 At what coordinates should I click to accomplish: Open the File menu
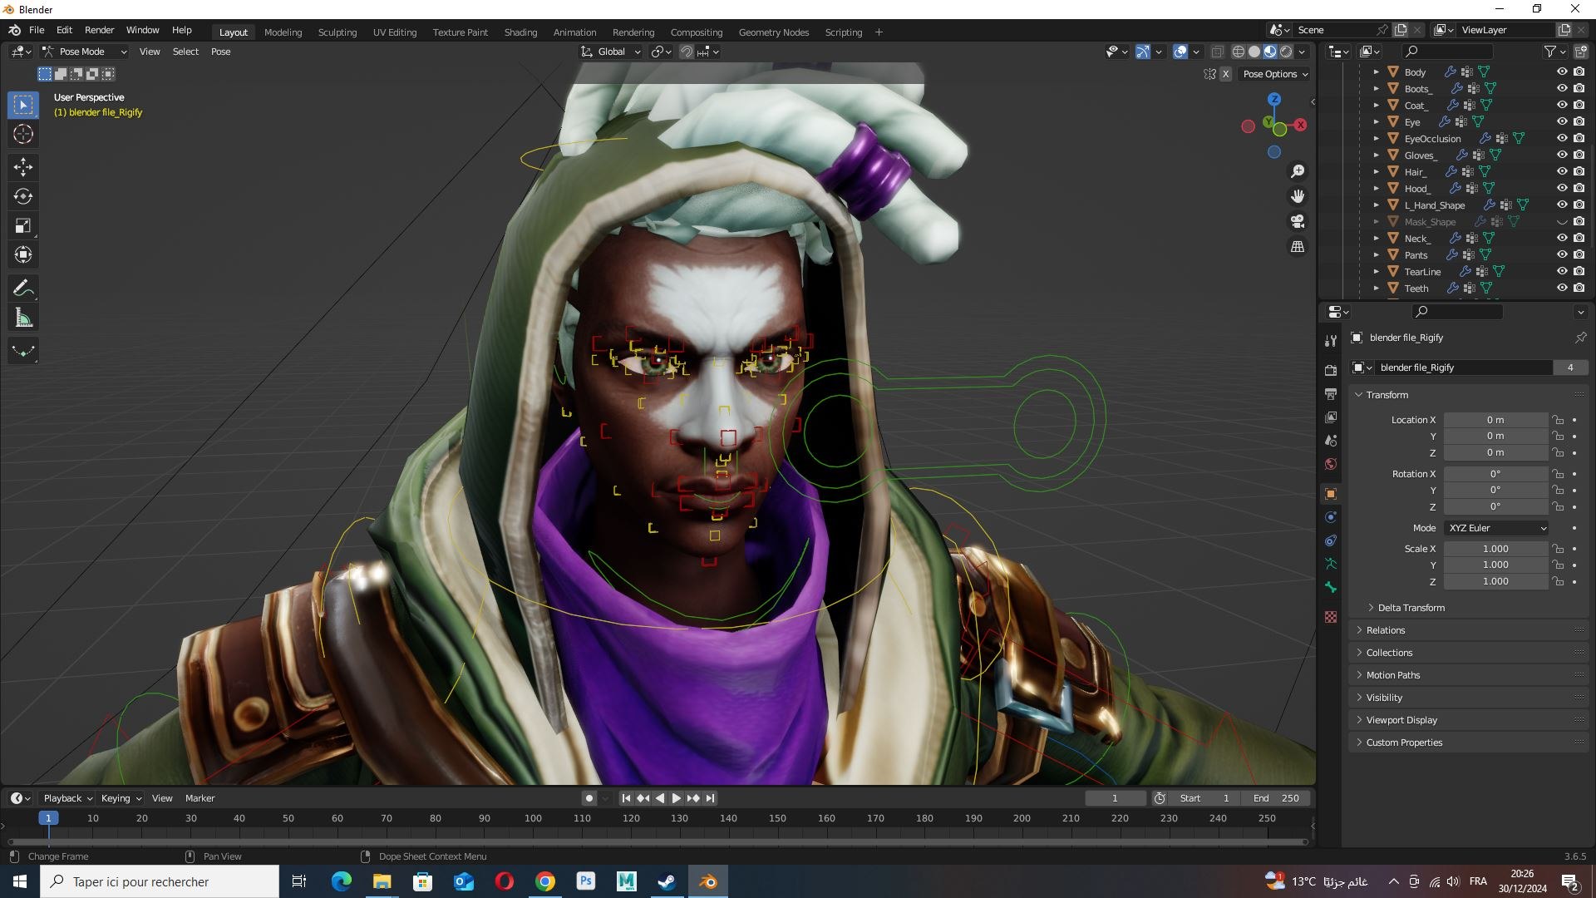[37, 30]
